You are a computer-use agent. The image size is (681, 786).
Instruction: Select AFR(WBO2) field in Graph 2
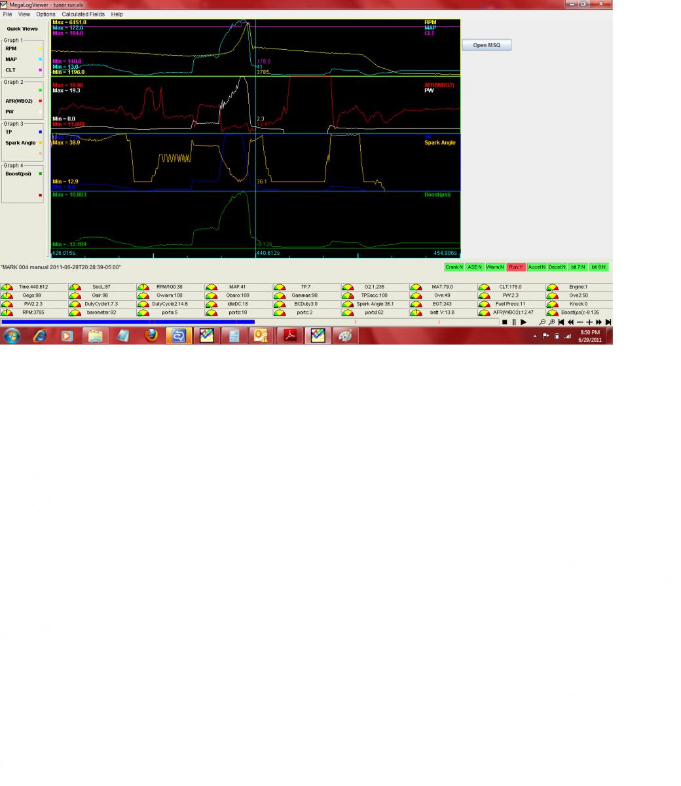(x=19, y=101)
